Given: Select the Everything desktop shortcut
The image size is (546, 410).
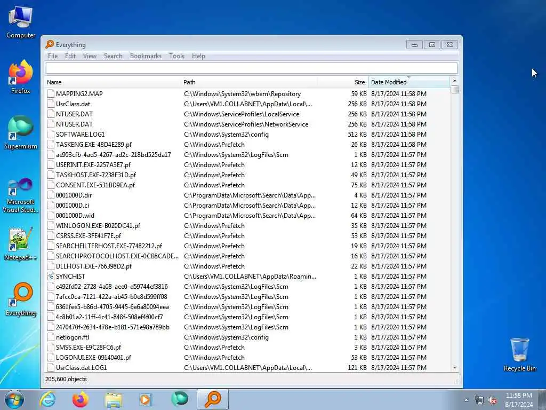Looking at the screenshot, I should 21,299.
